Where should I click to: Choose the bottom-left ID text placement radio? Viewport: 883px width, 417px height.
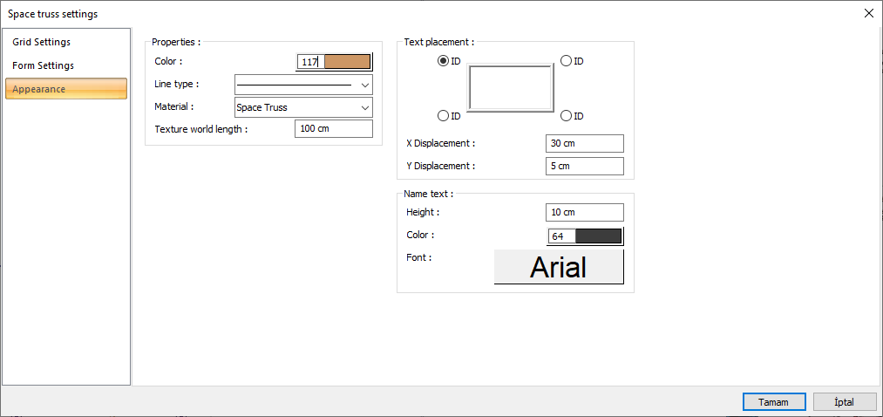[443, 116]
